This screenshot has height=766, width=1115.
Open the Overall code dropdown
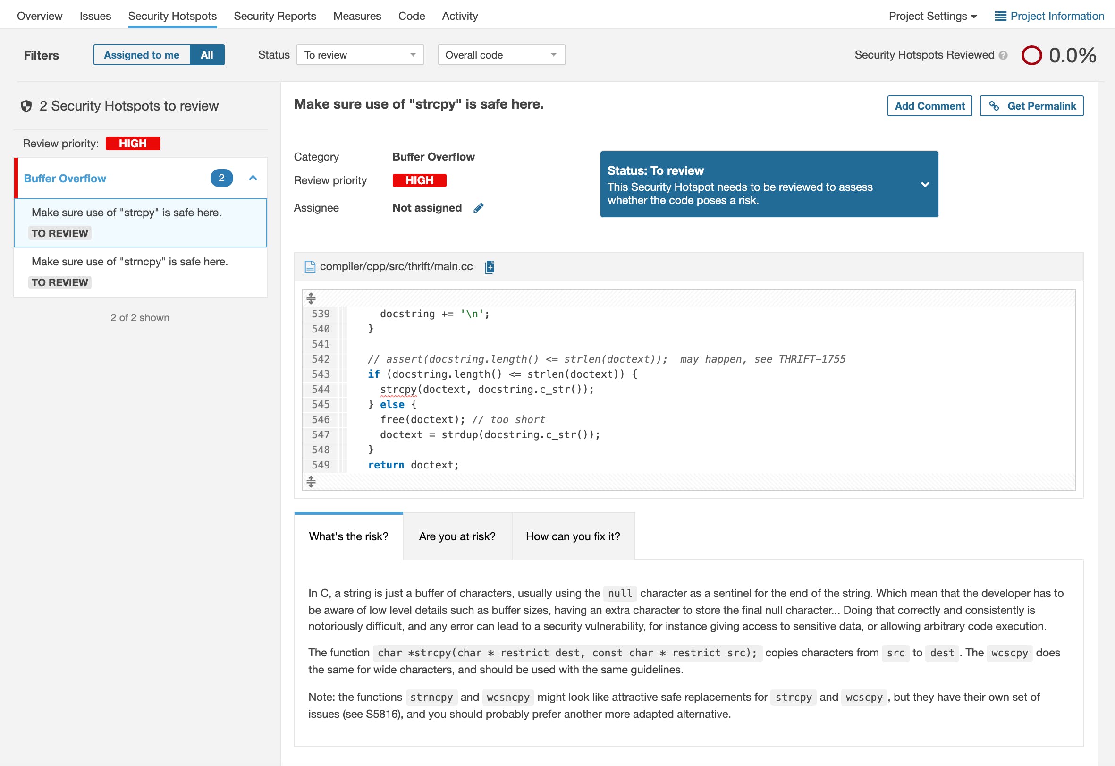click(501, 55)
